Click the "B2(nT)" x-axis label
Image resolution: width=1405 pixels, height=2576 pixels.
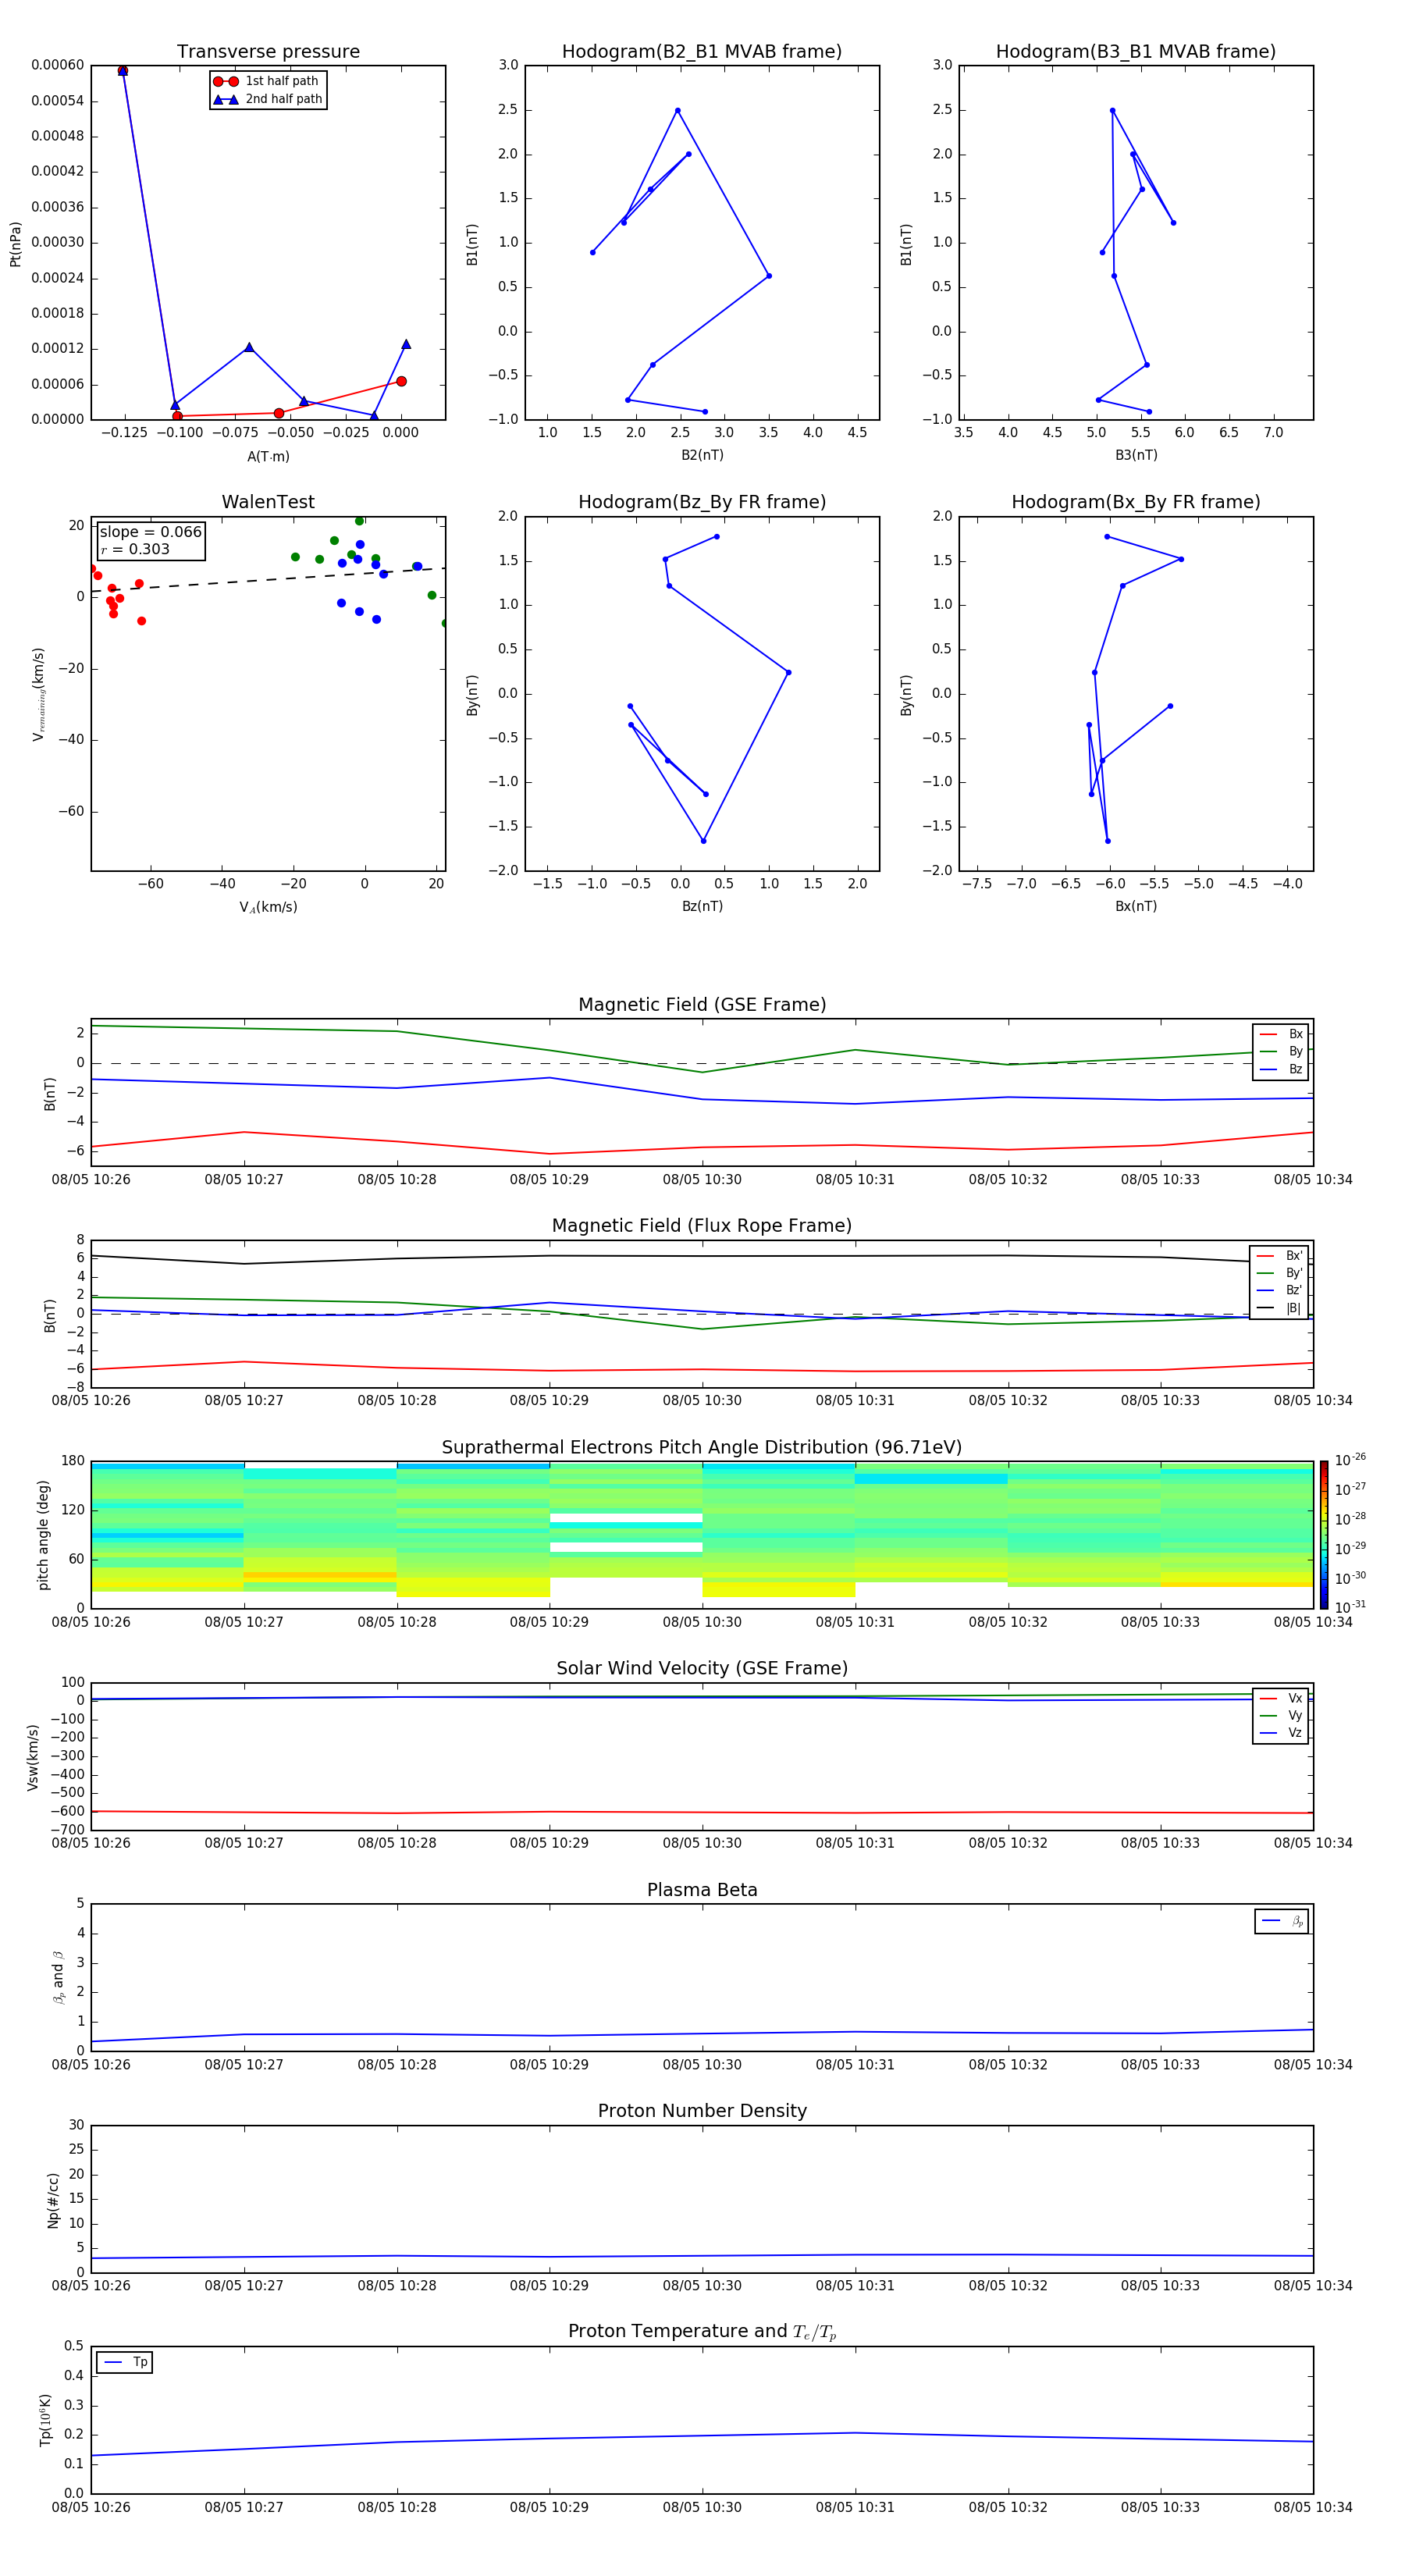(x=702, y=455)
